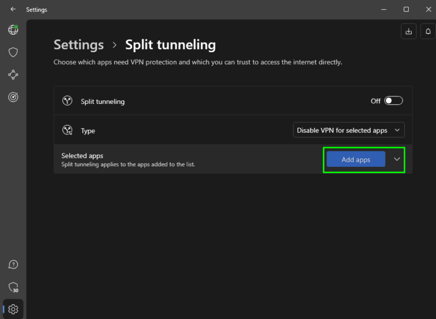Turn on the Split tunneling switch

pyautogui.click(x=393, y=101)
